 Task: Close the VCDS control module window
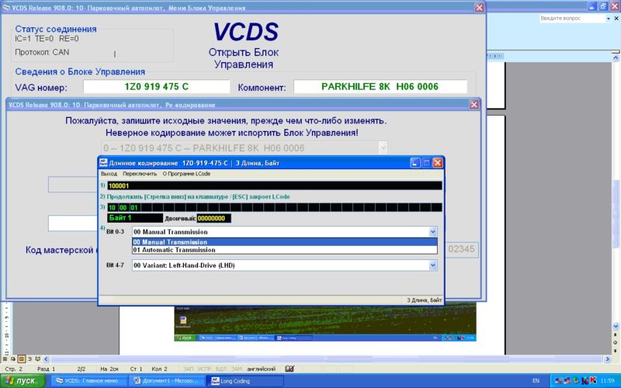click(x=479, y=8)
